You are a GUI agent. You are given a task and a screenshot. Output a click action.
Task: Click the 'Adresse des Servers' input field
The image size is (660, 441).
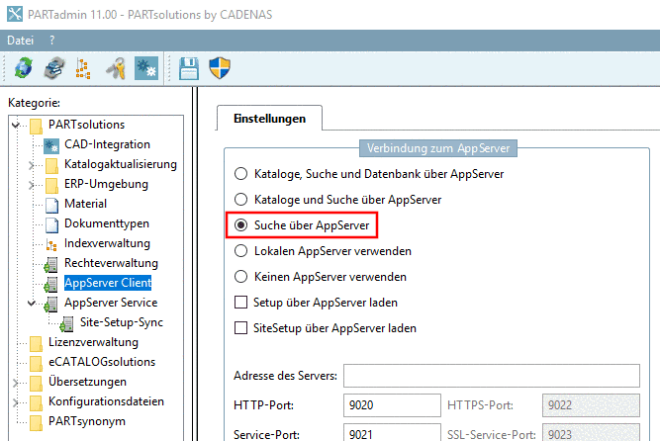(491, 376)
